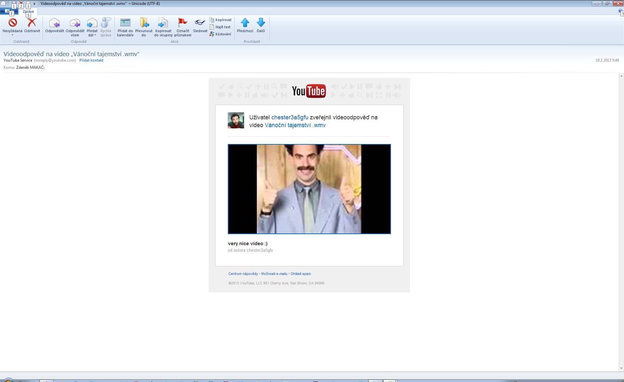Screen dimensions: 624x382
Task: Expand the Předat dál dropdown arrow
Action: tap(95, 35)
